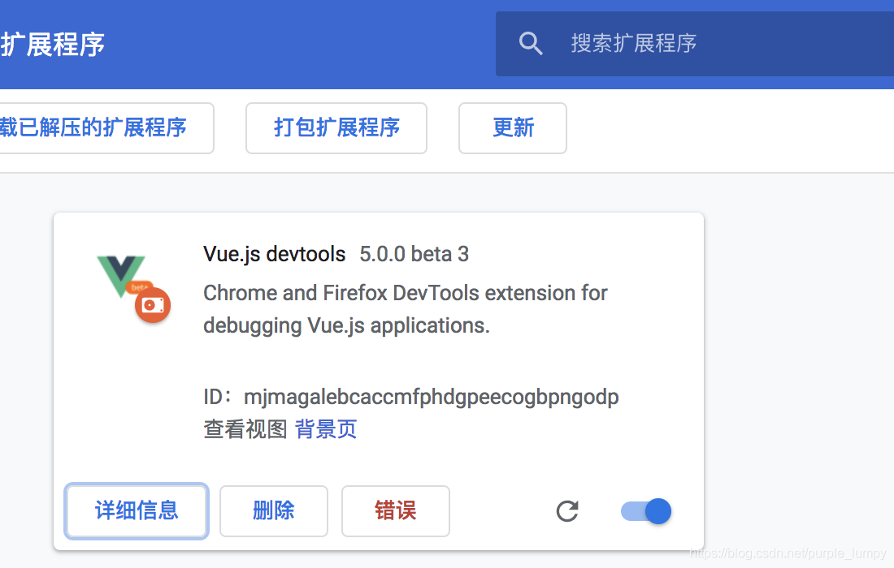This screenshot has width=894, height=568.
Task: Click the 加载已解压的扩展程序 button
Action: [106, 128]
